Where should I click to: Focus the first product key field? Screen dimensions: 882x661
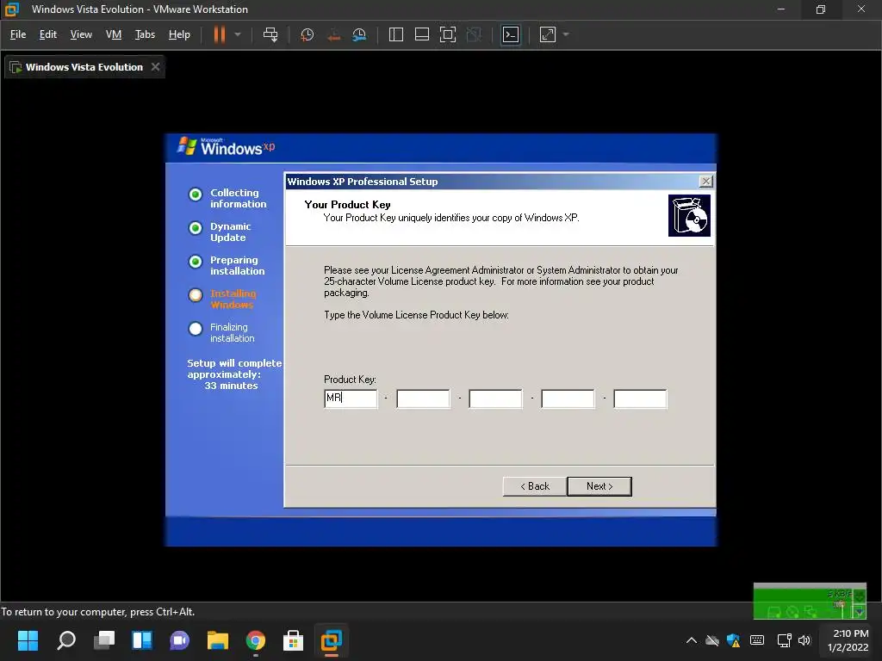click(351, 398)
